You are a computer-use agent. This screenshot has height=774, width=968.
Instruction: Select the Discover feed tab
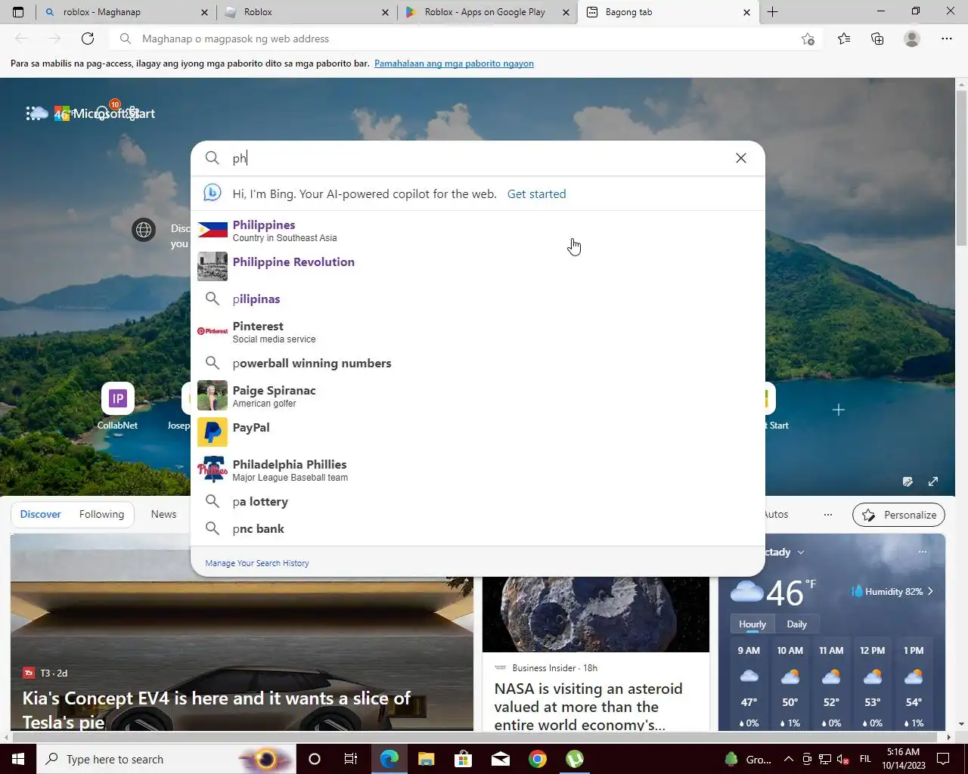tap(40, 514)
